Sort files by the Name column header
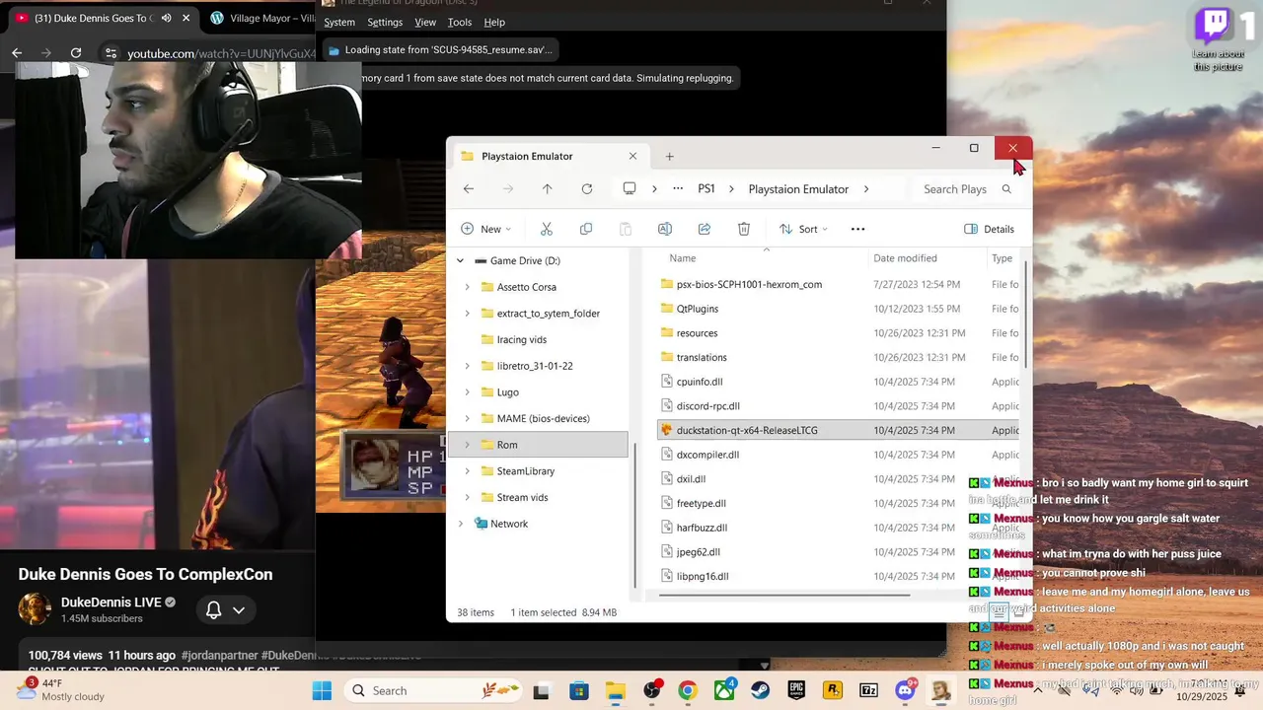The height and width of the screenshot is (710, 1263). [682, 258]
